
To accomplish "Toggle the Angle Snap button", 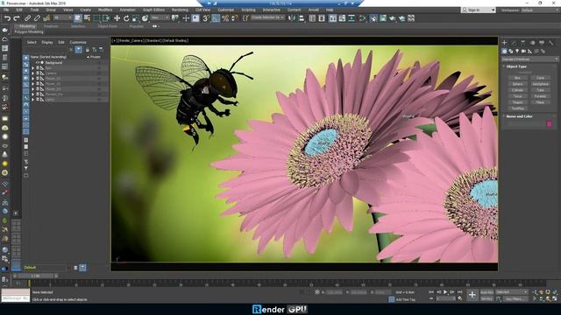I will (x=216, y=18).
